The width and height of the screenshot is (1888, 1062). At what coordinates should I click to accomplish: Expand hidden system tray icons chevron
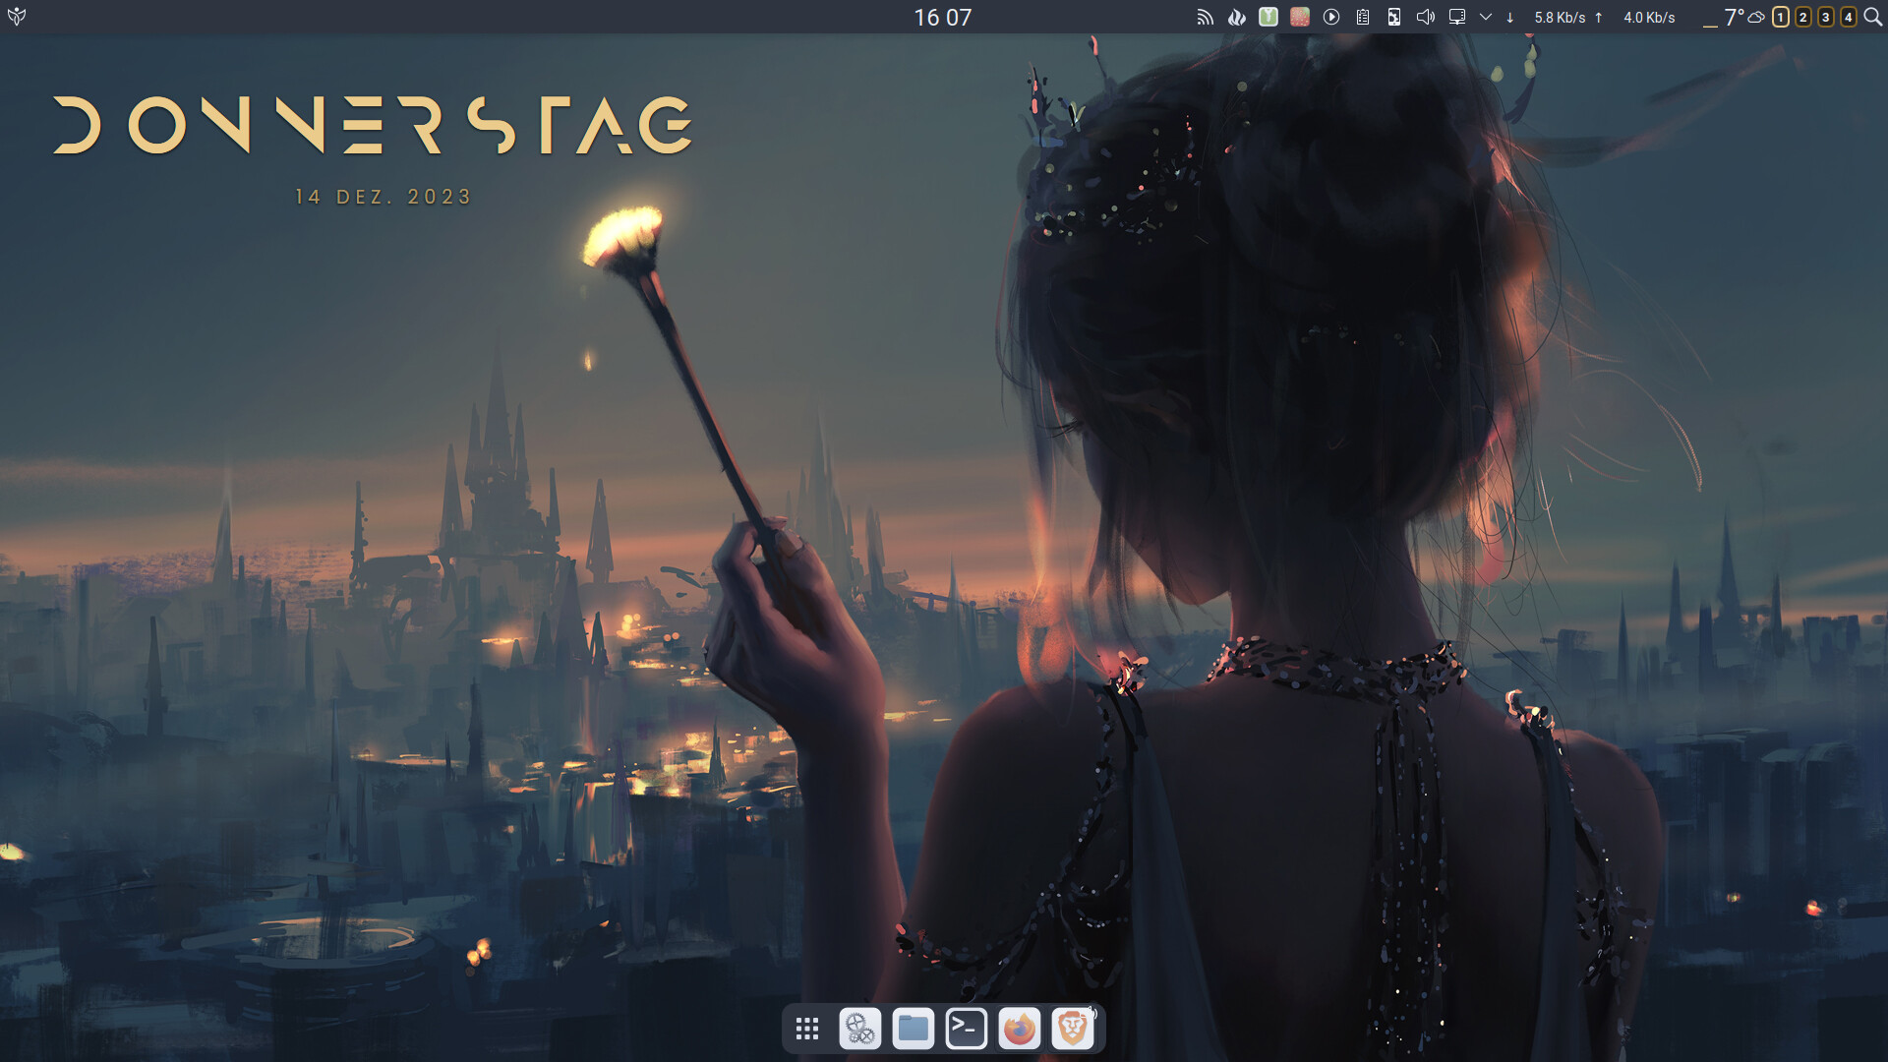tap(1486, 17)
